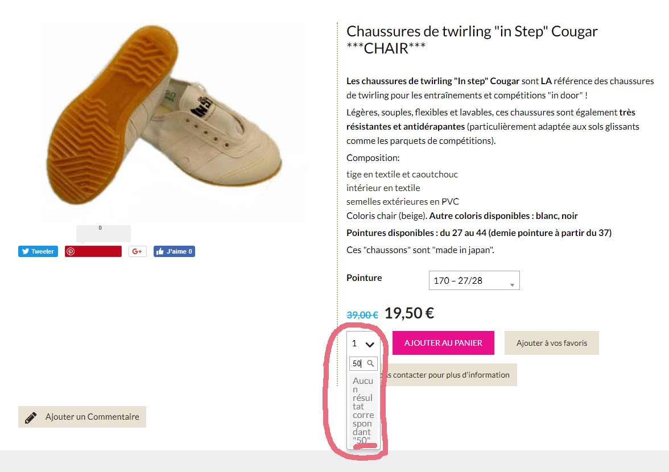
Task: Like the product with Facebook J'aime
Action: click(174, 251)
